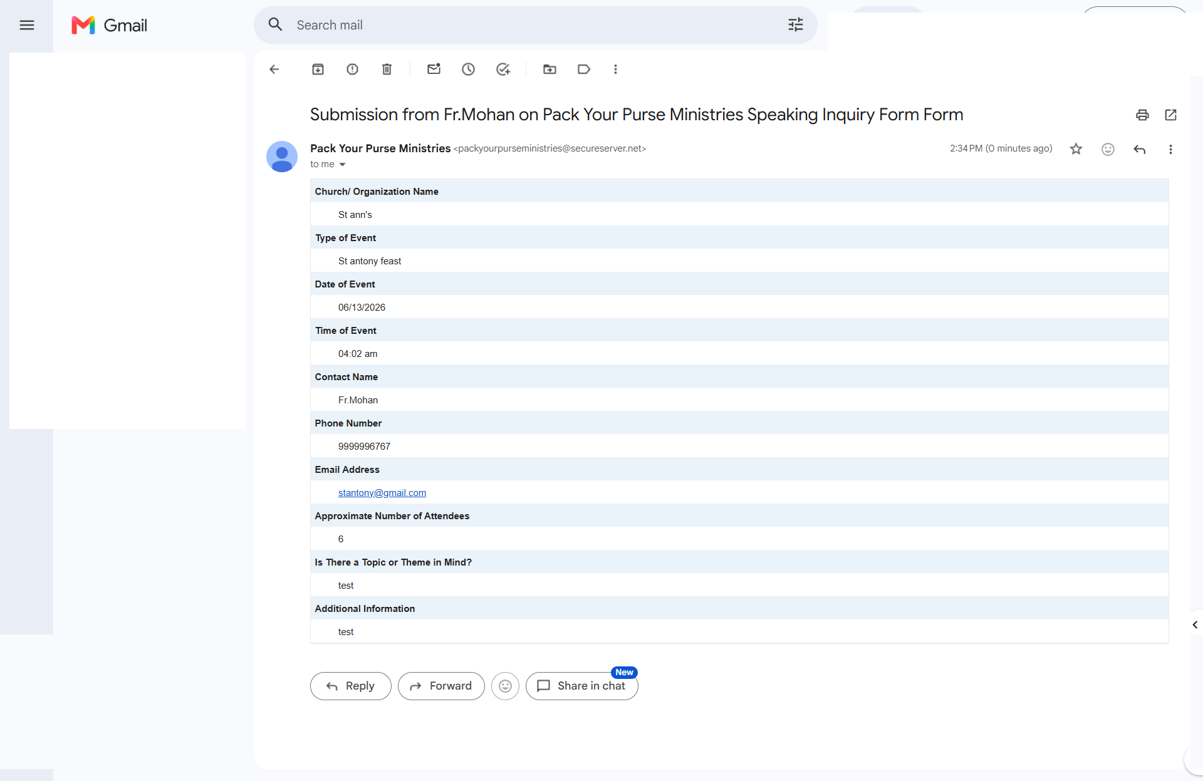The width and height of the screenshot is (1203, 781).
Task: Click the Gmail logo
Action: click(110, 25)
